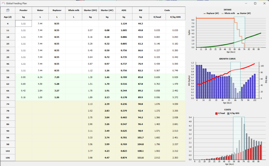Close the Global Feeding Plan window
Image resolution: width=269 pixels, height=166 pixels.
(x=264, y=3)
